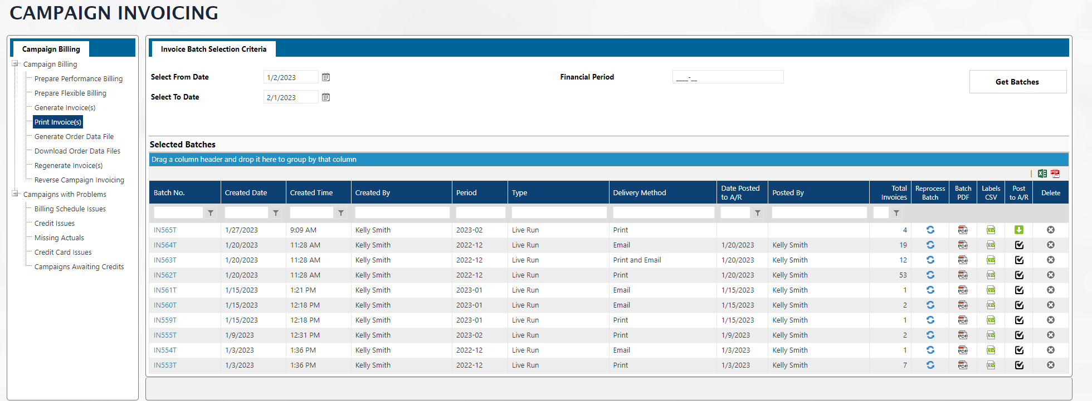The width and height of the screenshot is (1092, 401).
Task: Delete batch IN562T
Action: pos(1050,275)
